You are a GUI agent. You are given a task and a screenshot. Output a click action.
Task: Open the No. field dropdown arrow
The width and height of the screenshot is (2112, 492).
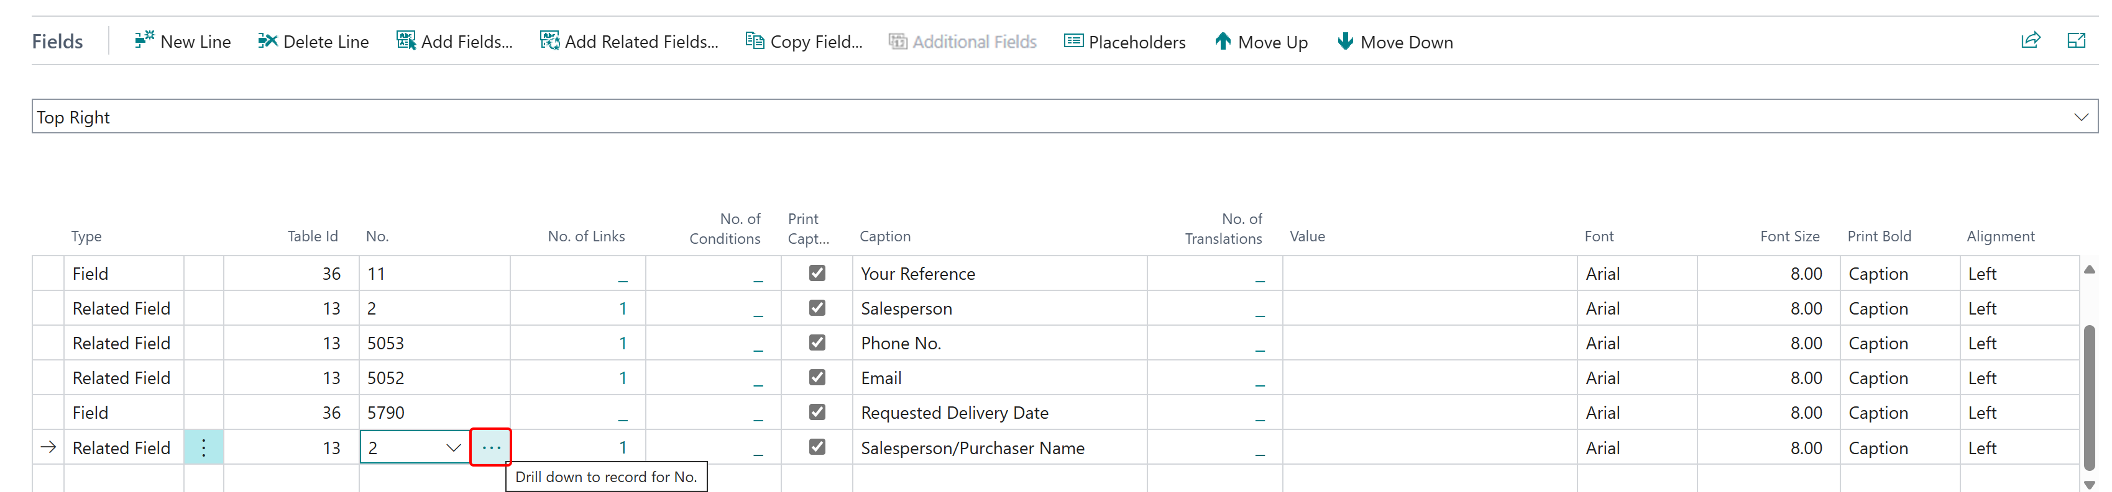point(453,448)
